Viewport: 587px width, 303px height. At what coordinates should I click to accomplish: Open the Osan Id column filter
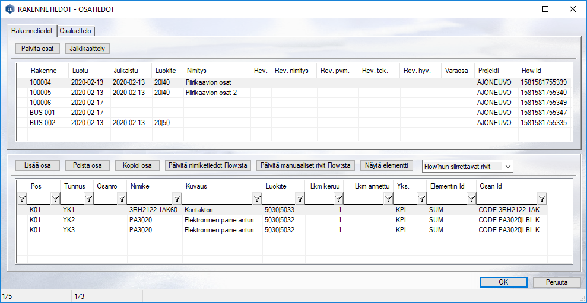click(542, 199)
